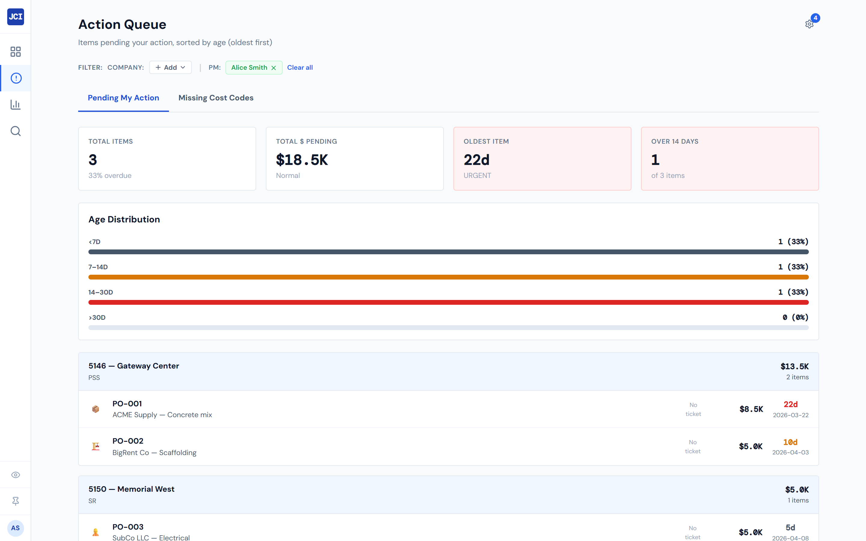Open the settings gear with notification badge
The width and height of the screenshot is (866, 541).
[x=809, y=24]
